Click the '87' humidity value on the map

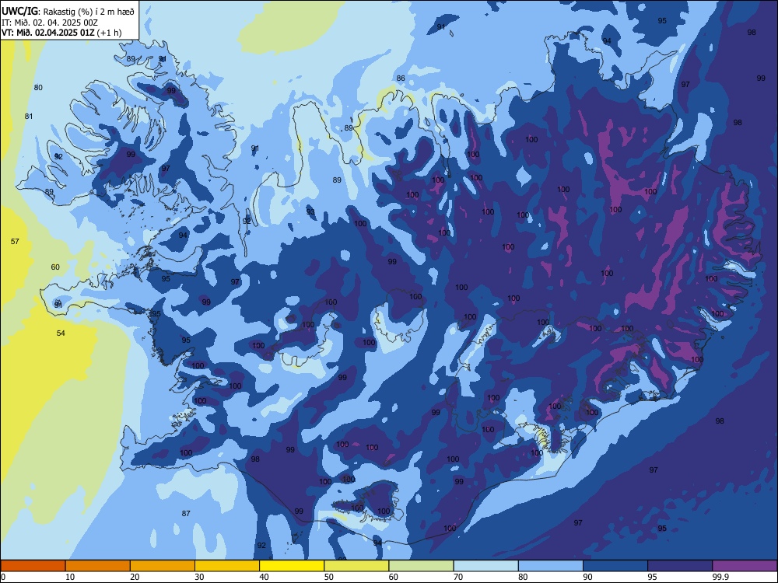[x=186, y=513]
